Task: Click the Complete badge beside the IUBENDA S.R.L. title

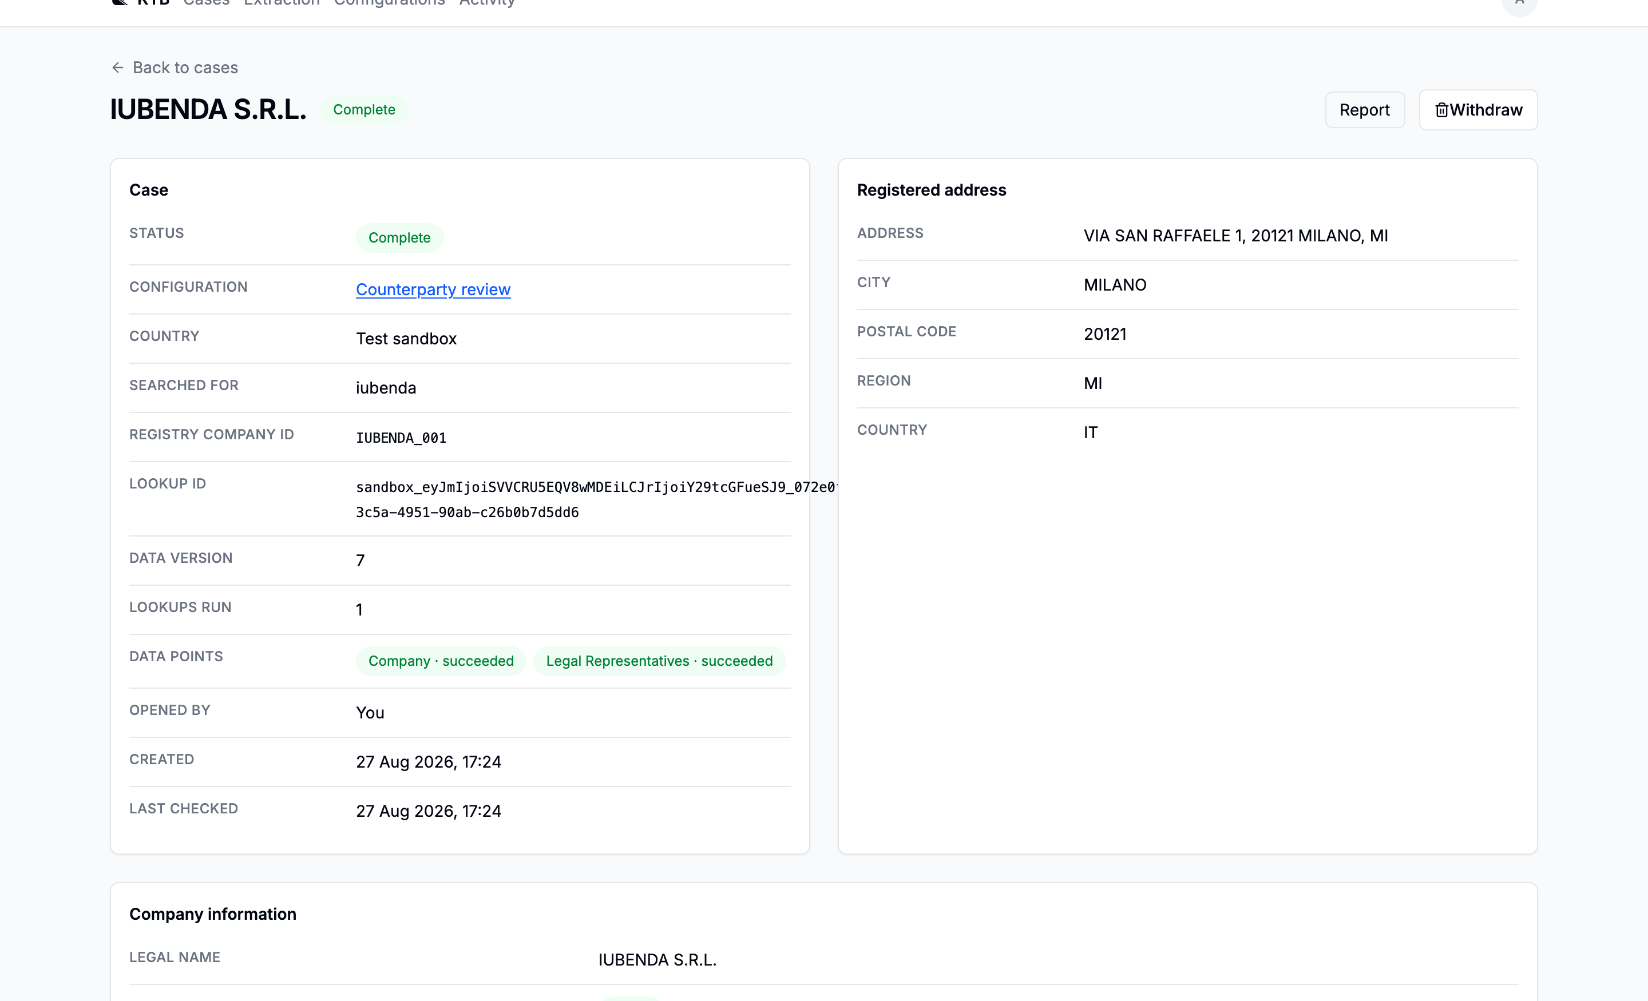Action: [364, 110]
